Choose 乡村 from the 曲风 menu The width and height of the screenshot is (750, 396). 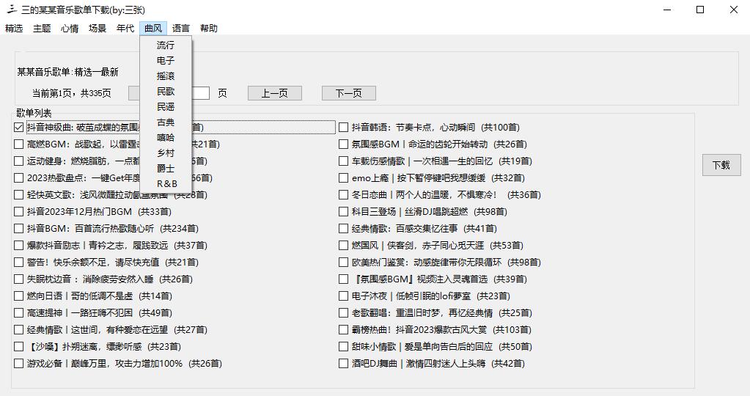click(x=166, y=153)
